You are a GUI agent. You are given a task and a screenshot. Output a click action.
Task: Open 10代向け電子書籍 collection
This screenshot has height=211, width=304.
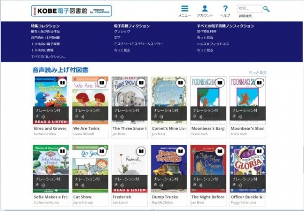[45, 44]
